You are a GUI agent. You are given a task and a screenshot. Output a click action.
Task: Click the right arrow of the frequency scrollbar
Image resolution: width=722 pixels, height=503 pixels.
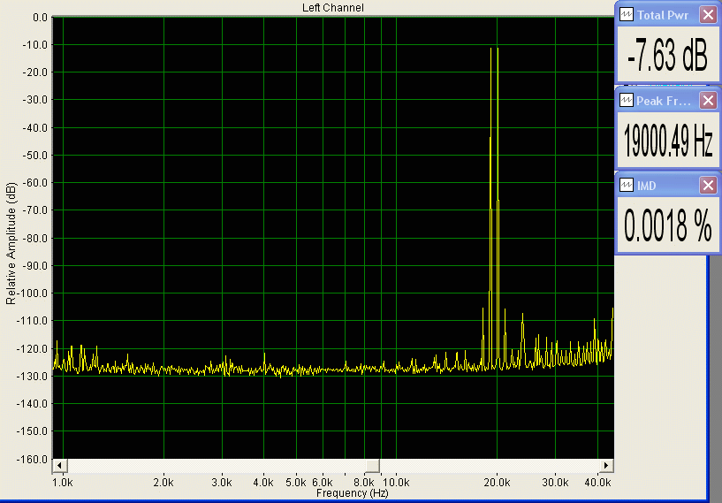click(x=606, y=465)
